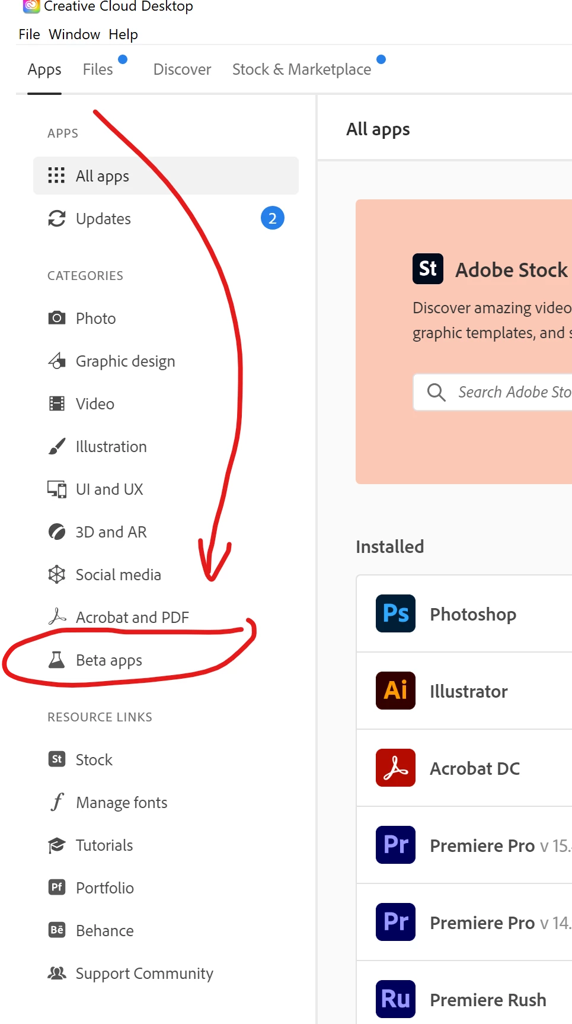Select the Graphic design category label
The width and height of the screenshot is (572, 1024).
(126, 361)
